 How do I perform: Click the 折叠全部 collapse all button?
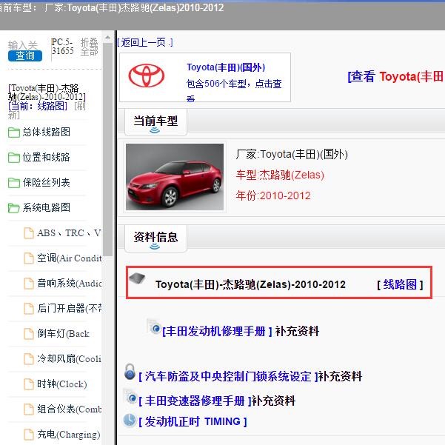(x=89, y=47)
